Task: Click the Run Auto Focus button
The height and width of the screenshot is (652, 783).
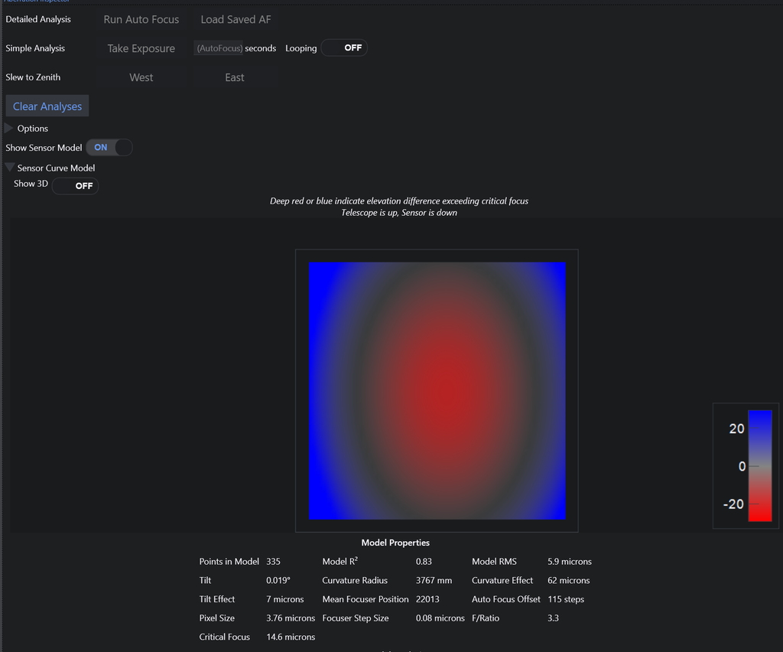Action: (141, 19)
